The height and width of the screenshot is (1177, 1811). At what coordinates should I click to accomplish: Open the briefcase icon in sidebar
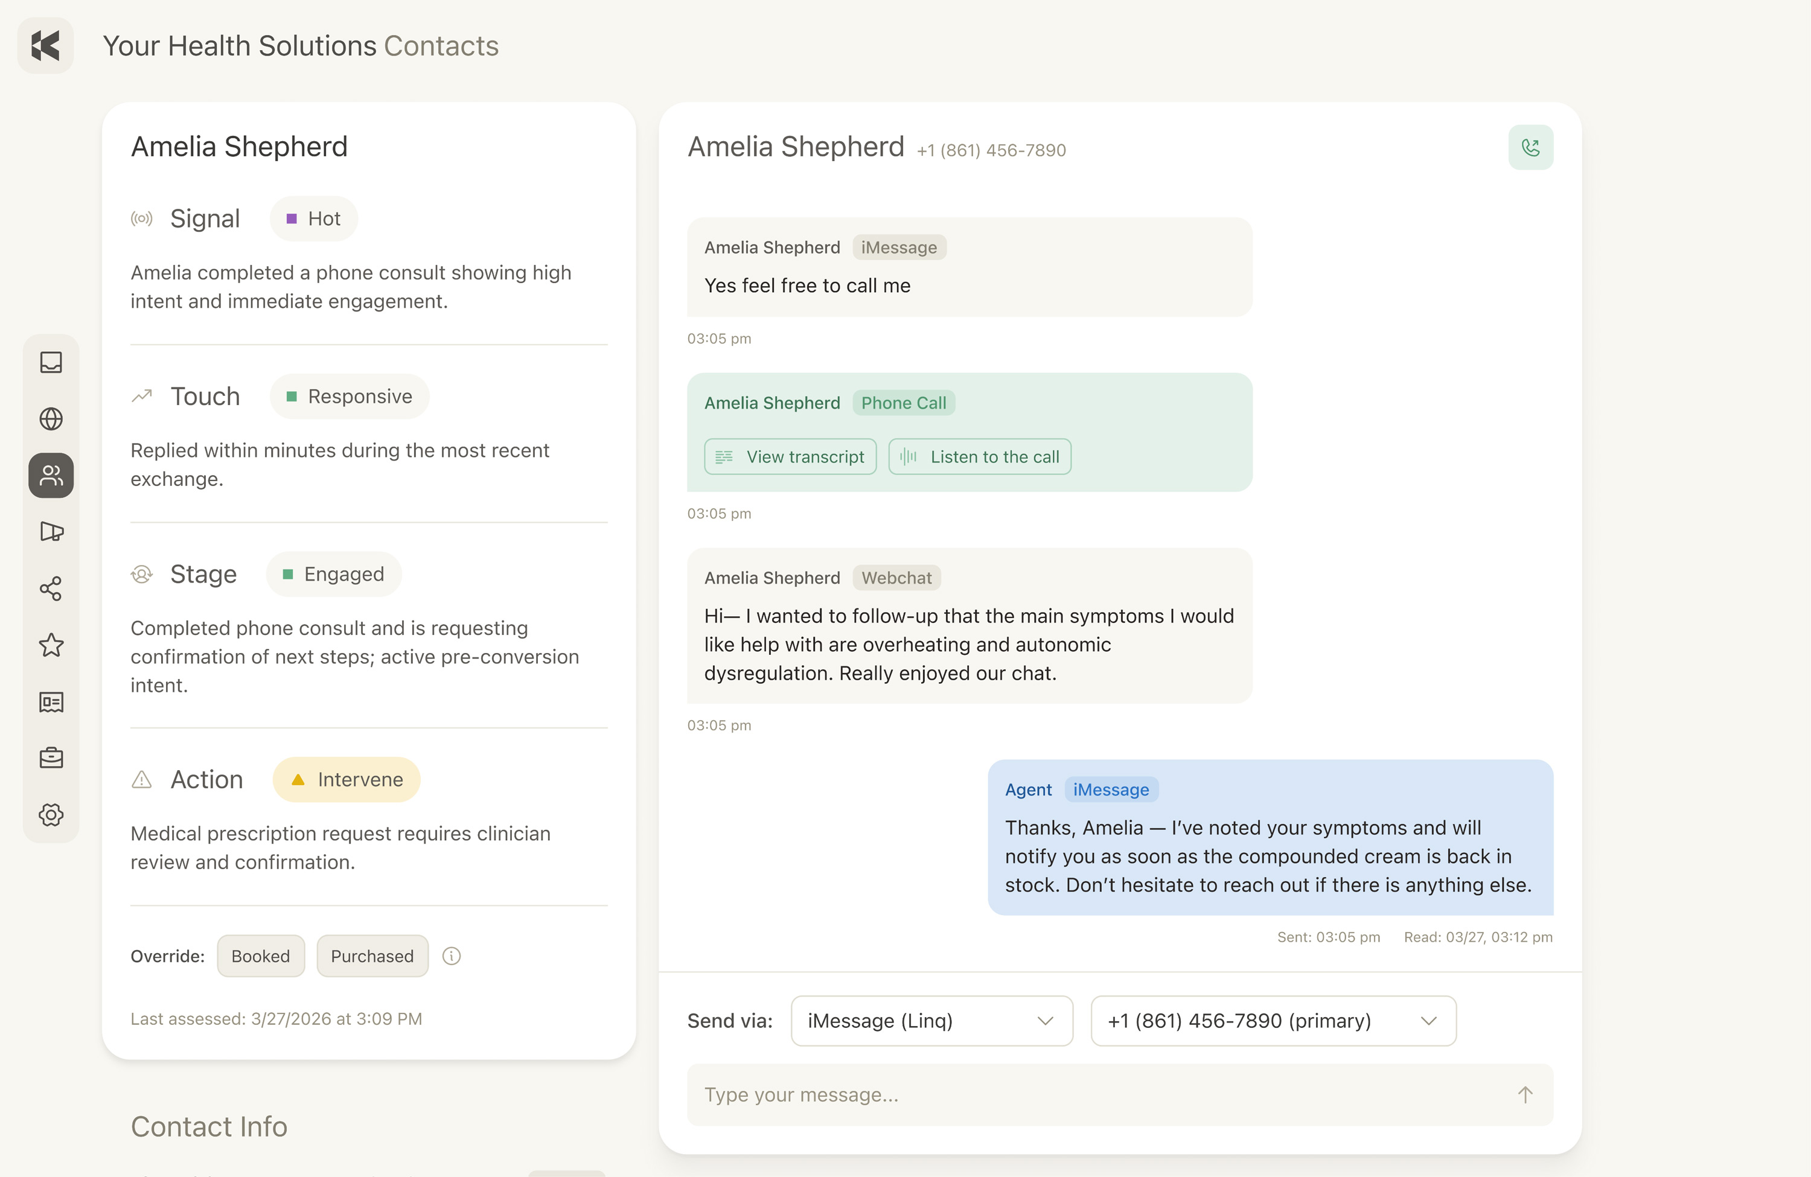(51, 758)
